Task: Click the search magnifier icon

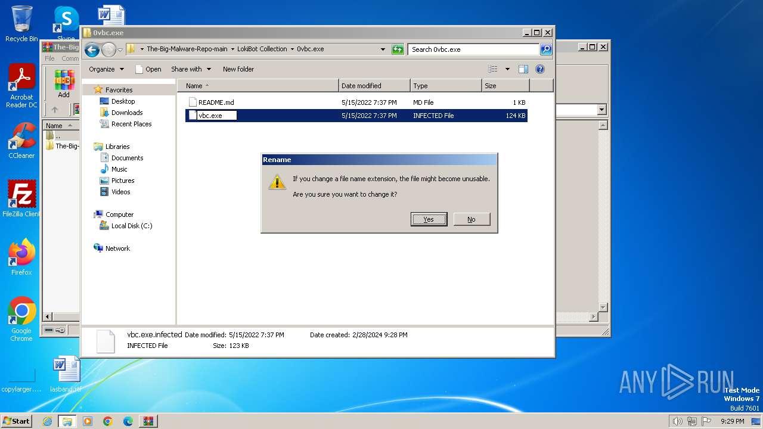Action: click(x=546, y=49)
